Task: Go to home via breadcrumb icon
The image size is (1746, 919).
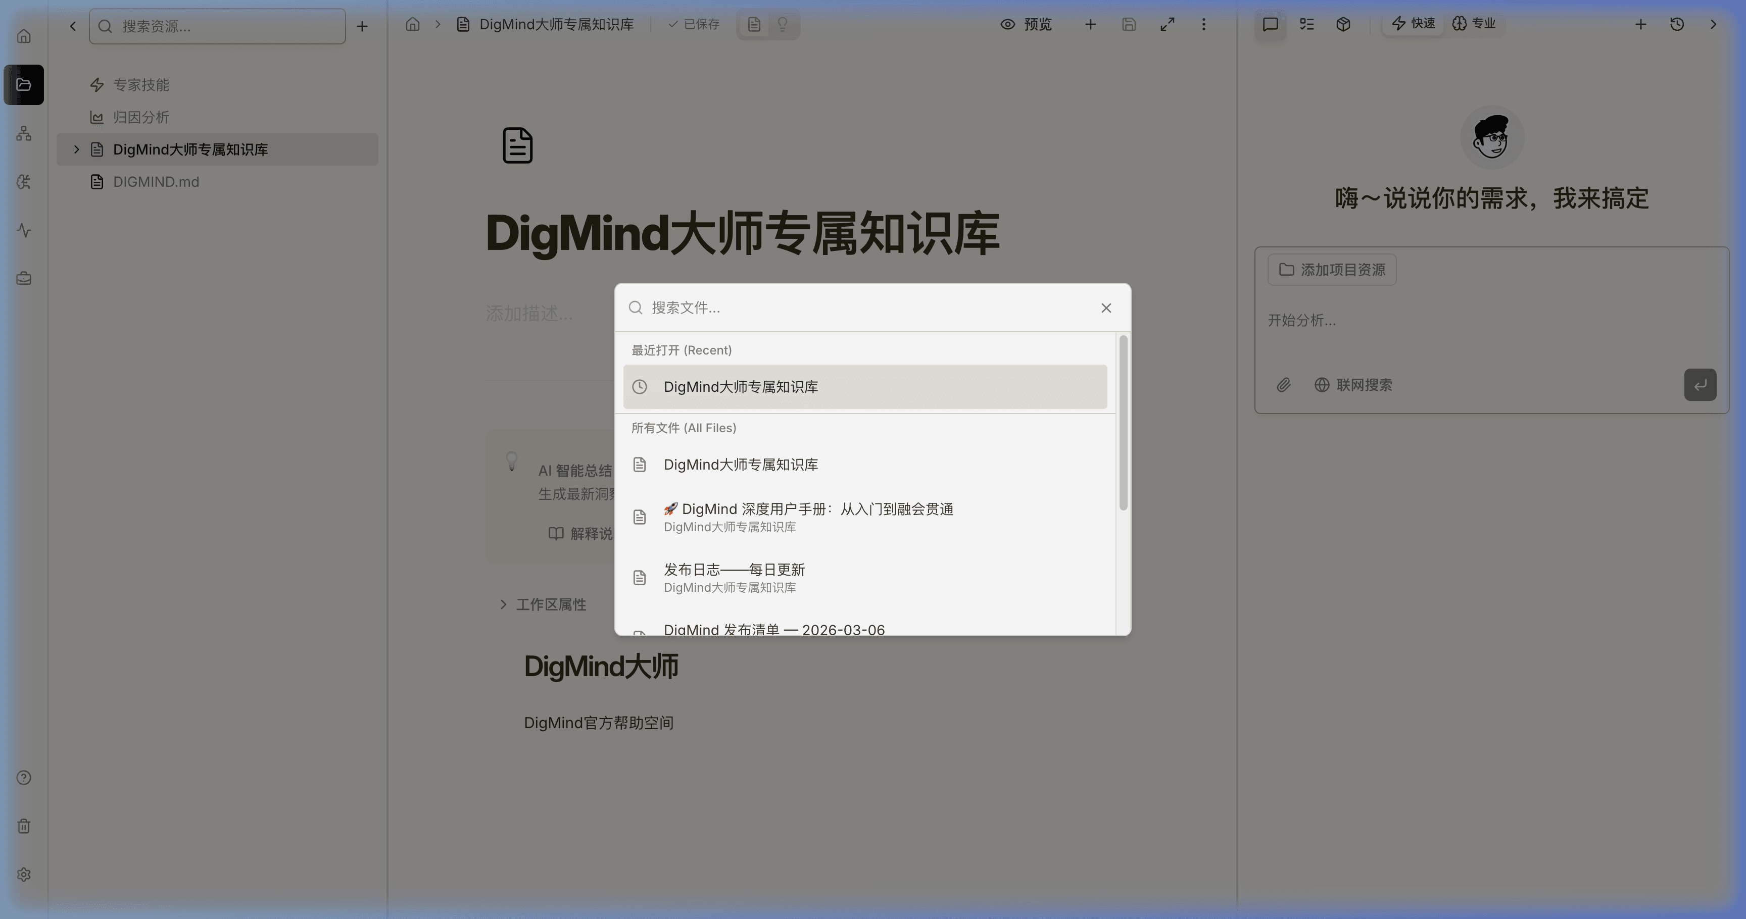Action: (413, 24)
